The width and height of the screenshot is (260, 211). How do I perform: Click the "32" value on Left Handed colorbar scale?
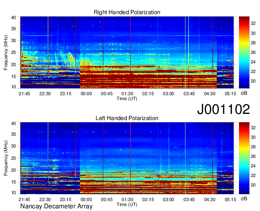(253, 128)
